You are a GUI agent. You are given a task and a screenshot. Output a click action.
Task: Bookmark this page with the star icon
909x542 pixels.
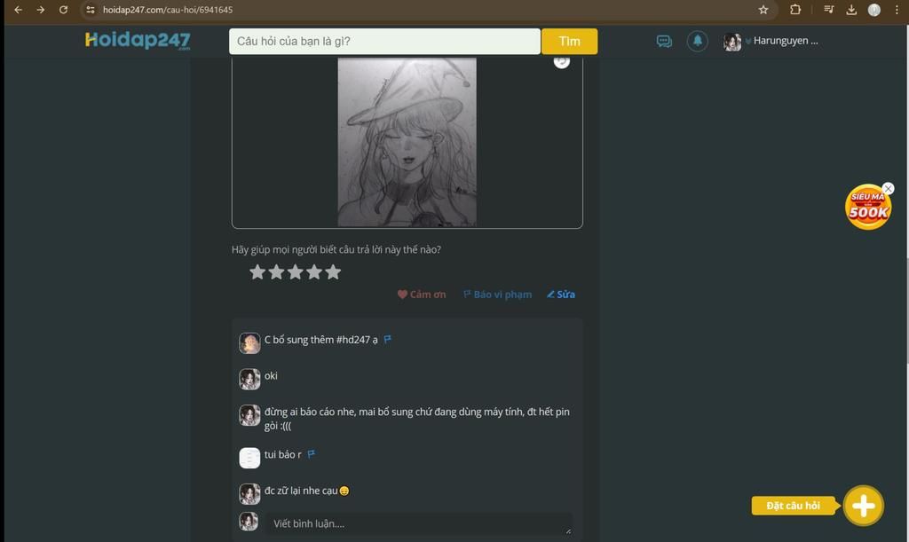pos(763,10)
